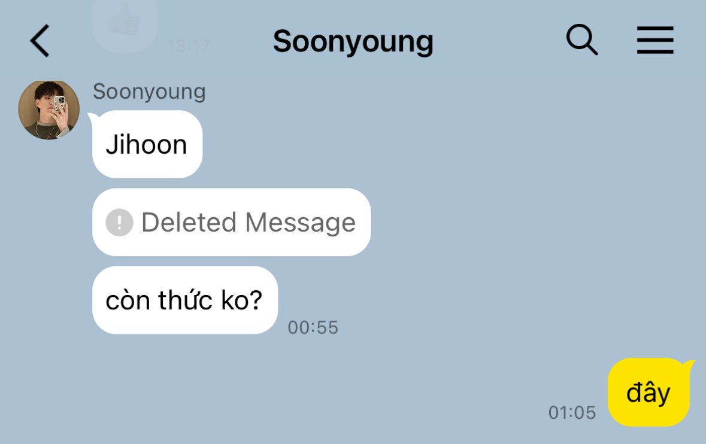Select the Deleted Message bubble
Image resolution: width=706 pixels, height=444 pixels.
(231, 222)
